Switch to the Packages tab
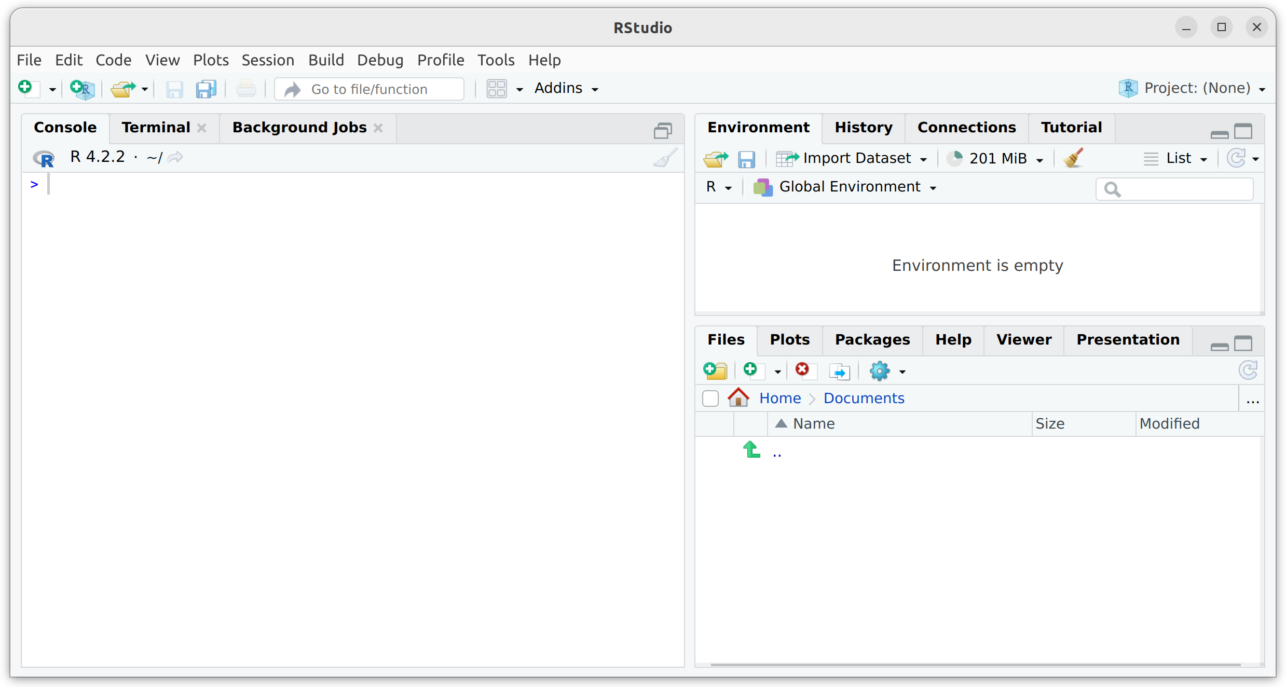This screenshot has width=1286, height=687. point(872,340)
